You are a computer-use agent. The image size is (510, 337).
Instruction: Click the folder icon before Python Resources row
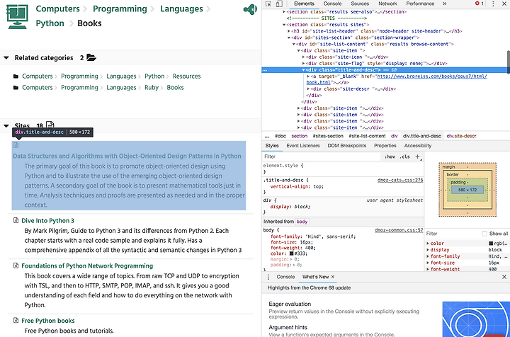pos(16,76)
